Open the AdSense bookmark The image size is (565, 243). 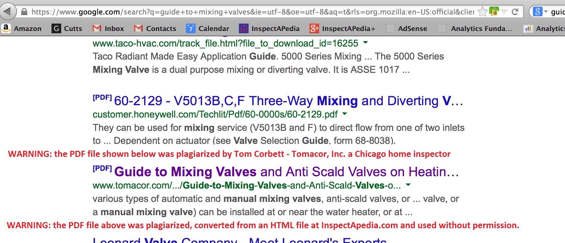pyautogui.click(x=406, y=29)
